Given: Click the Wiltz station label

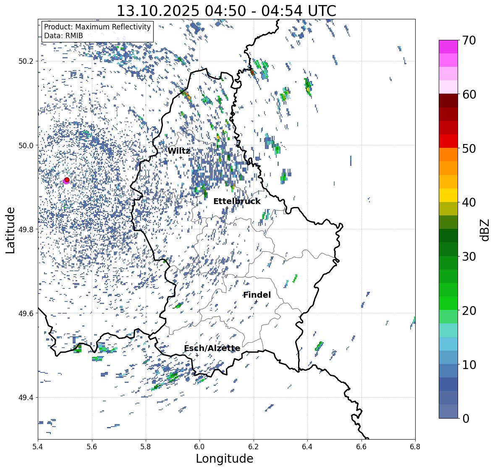Looking at the screenshot, I should click(x=179, y=151).
